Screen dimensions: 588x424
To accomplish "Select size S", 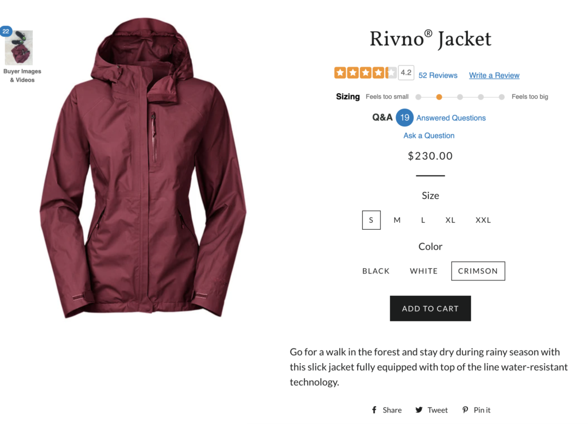I will [x=372, y=220].
